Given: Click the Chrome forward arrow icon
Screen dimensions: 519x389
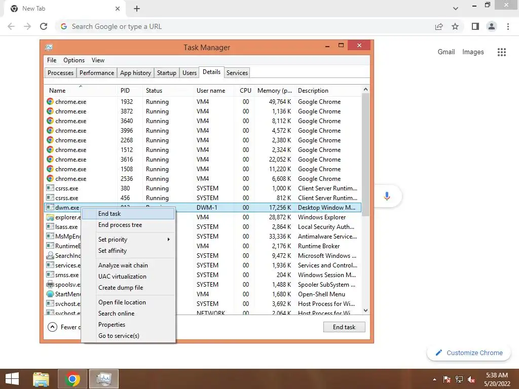Looking at the screenshot, I should (27, 26).
